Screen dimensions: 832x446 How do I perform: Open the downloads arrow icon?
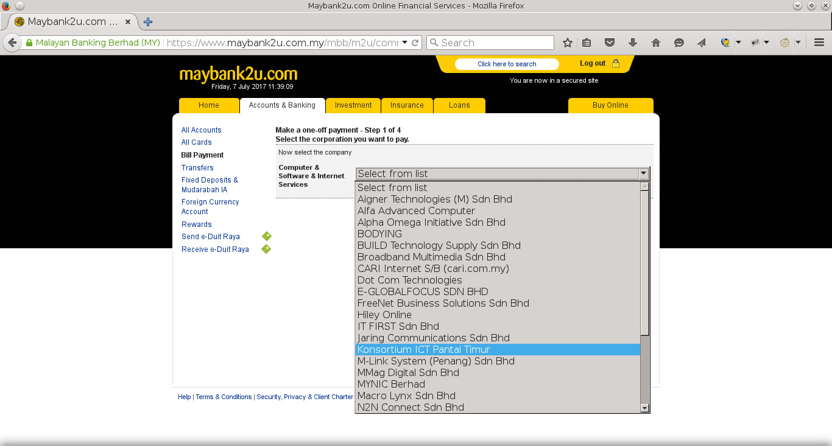pos(633,43)
